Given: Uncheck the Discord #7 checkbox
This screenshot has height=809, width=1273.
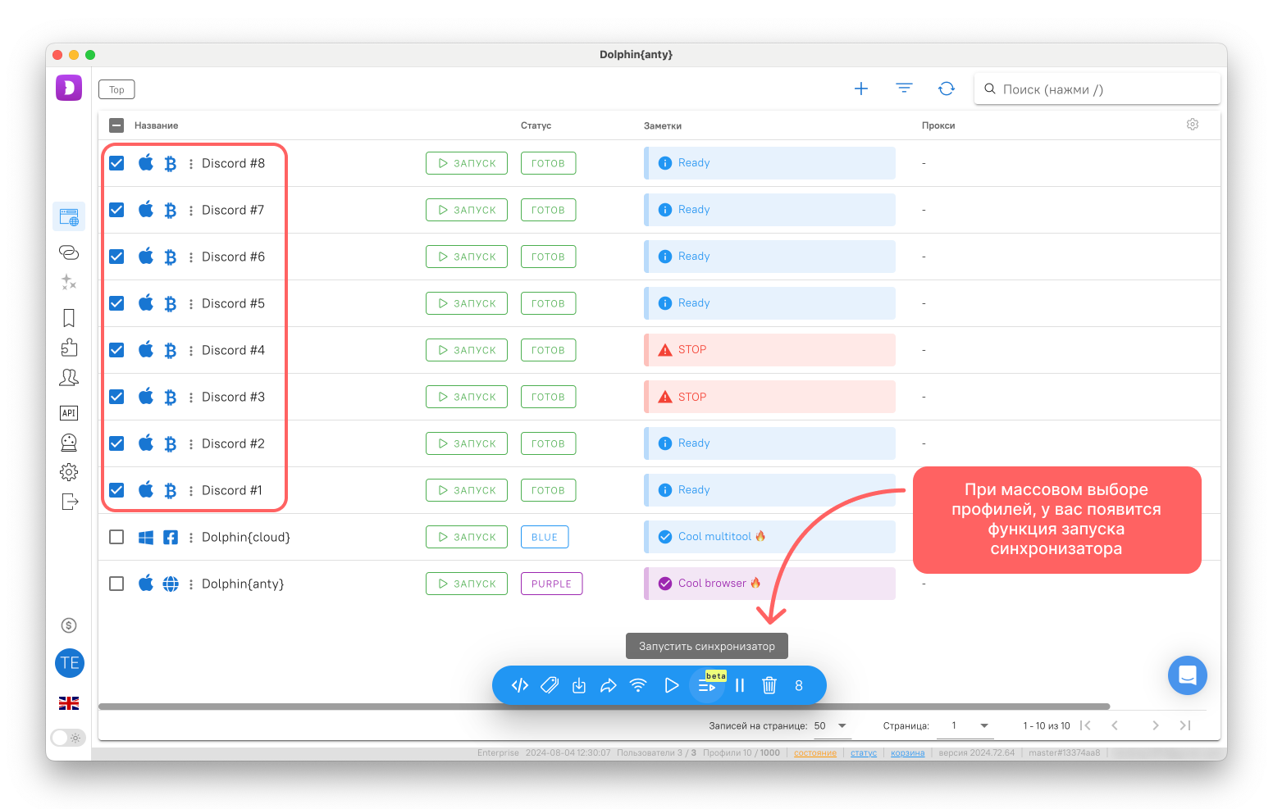Looking at the screenshot, I should (x=116, y=210).
